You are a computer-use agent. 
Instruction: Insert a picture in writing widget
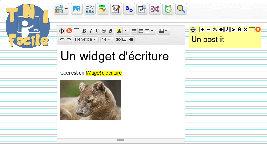(x=125, y=40)
